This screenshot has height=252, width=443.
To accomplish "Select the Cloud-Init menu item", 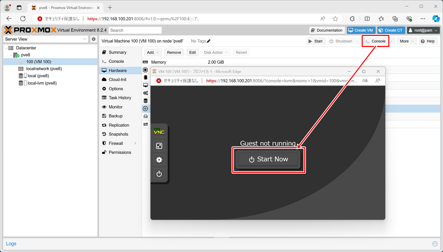I will (117, 79).
